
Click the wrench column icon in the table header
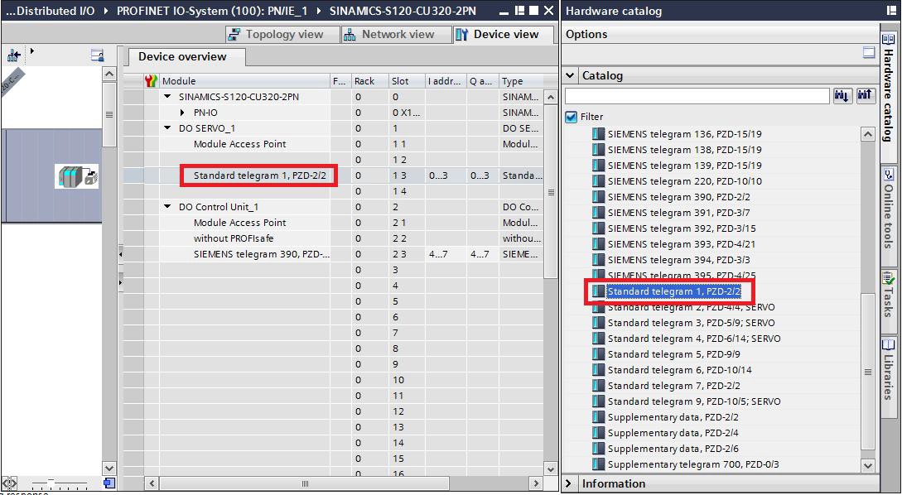tap(152, 81)
